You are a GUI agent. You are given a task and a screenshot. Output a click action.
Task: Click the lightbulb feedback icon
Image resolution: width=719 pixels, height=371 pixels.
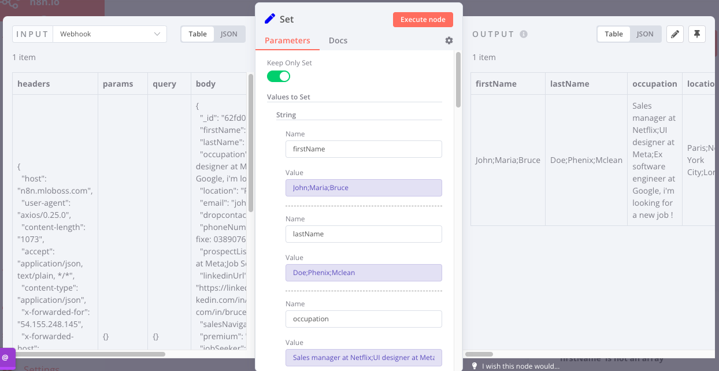[x=475, y=366]
